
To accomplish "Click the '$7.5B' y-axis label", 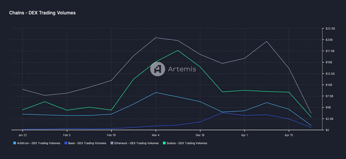I will pos(329,96).
